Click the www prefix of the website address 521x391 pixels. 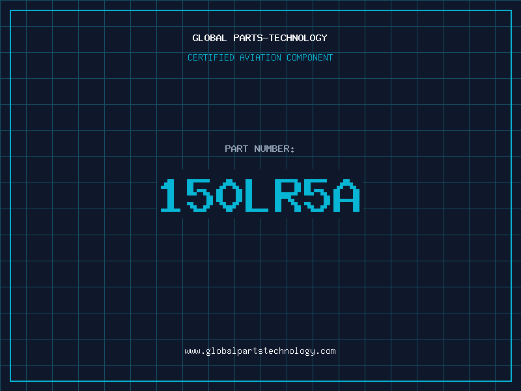[x=193, y=351]
